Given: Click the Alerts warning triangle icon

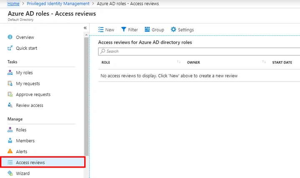Looking at the screenshot, I should click(x=10, y=151).
